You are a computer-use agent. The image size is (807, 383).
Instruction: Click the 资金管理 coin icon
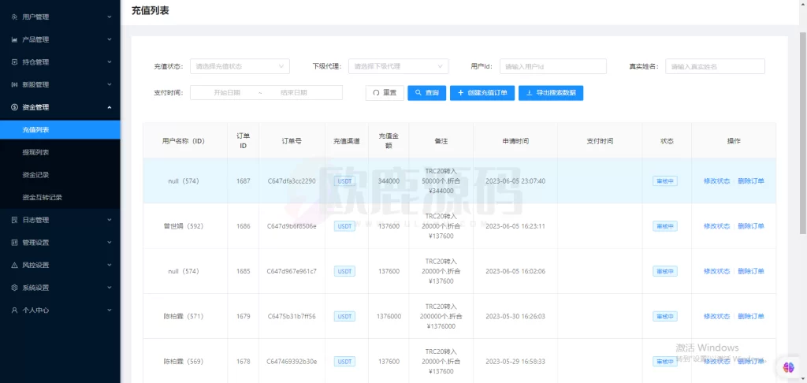click(14, 107)
